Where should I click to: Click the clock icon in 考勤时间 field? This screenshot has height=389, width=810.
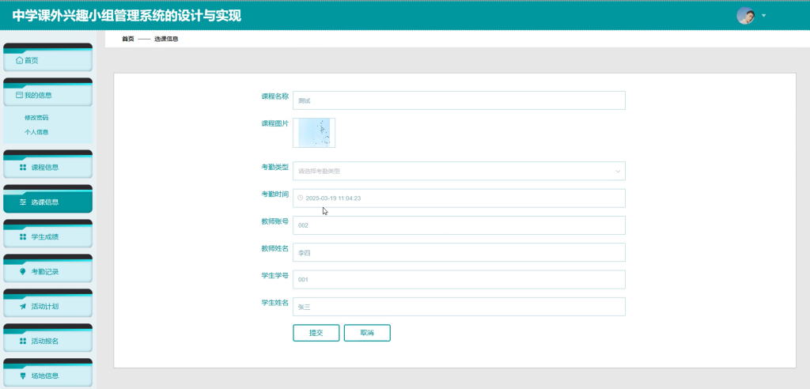(300, 198)
